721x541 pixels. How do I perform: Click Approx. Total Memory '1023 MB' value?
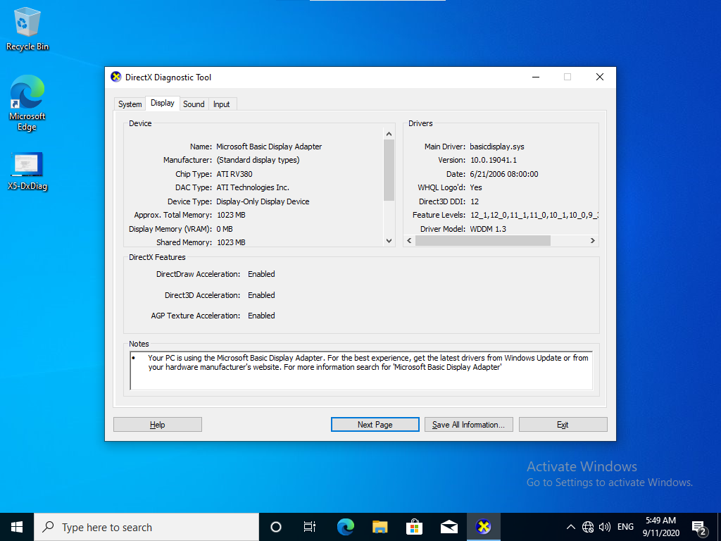coord(231,215)
